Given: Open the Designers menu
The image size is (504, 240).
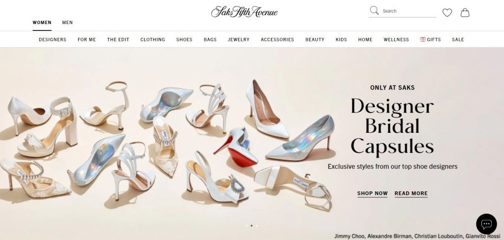Looking at the screenshot, I should pos(52,39).
